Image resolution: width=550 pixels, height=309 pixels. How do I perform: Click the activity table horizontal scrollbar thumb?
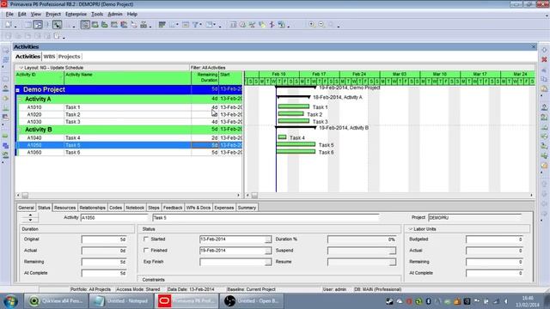[x=25, y=196]
